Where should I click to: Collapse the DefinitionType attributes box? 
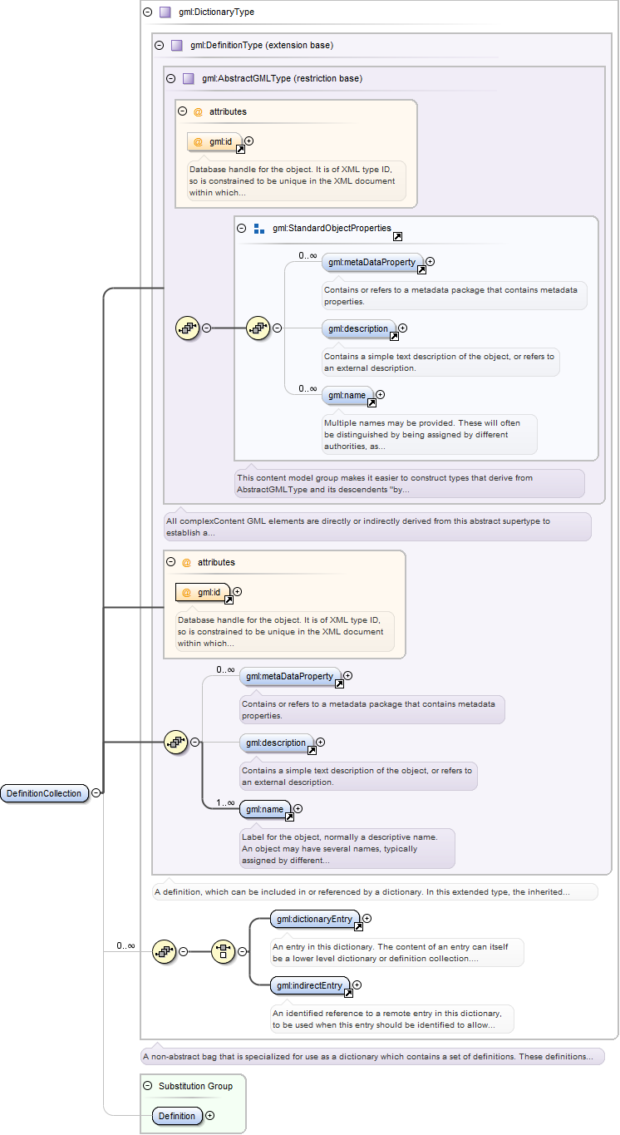click(x=170, y=562)
